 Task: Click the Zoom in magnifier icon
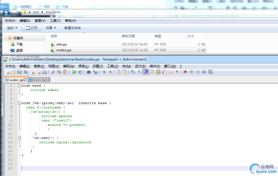(103, 72)
